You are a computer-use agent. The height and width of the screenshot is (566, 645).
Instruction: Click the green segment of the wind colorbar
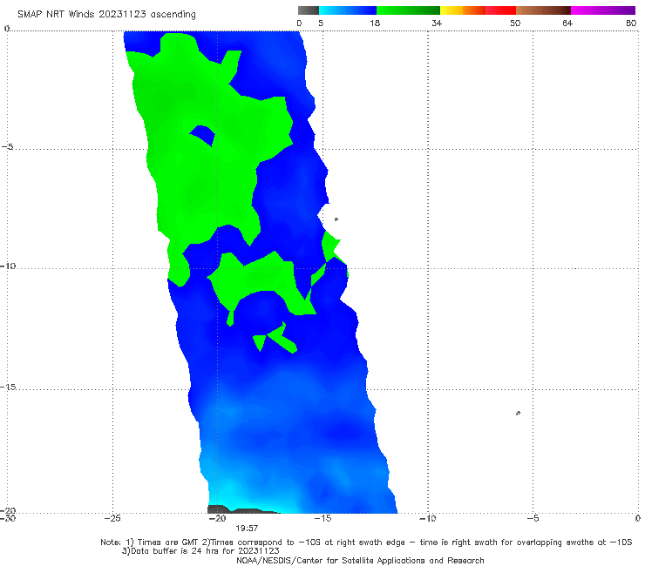408,10
